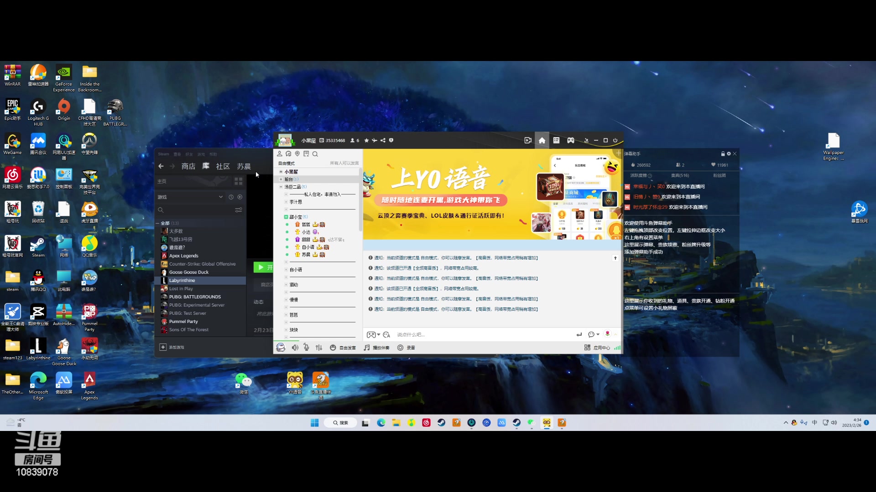Open Steam from the Windows taskbar
Viewport: 876px width, 492px height.
click(441, 423)
